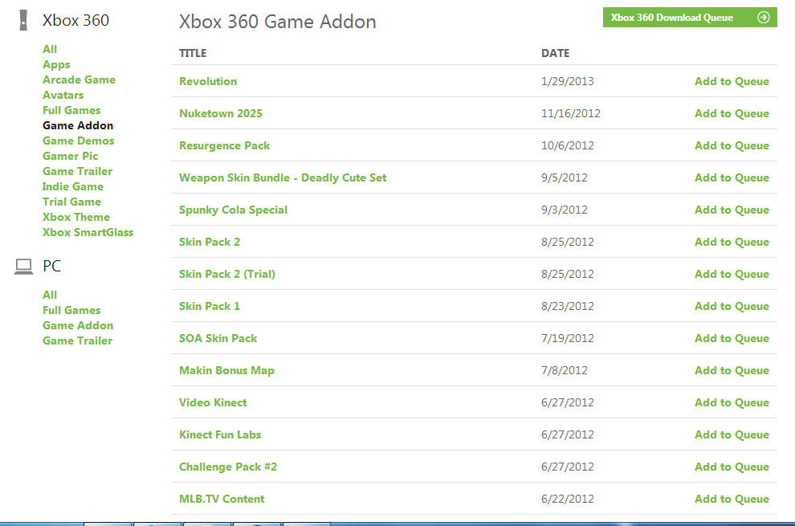The image size is (795, 526).
Task: Click the 1/29/2013 date for Revolution
Action: 568,81
